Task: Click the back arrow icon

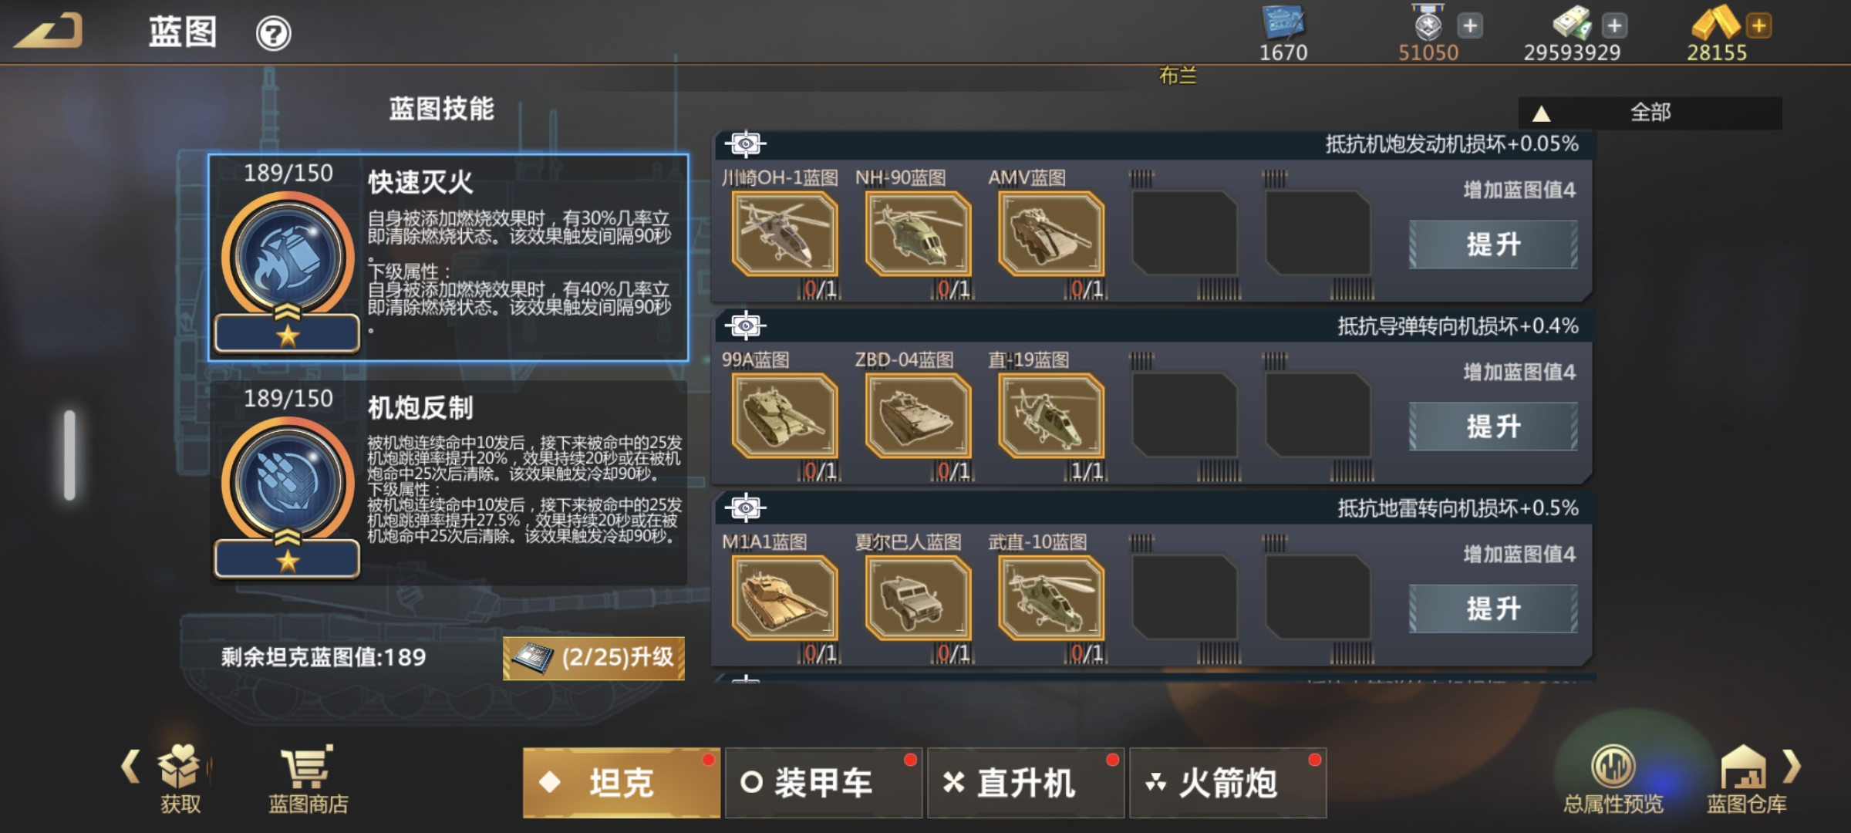Action: 49,31
